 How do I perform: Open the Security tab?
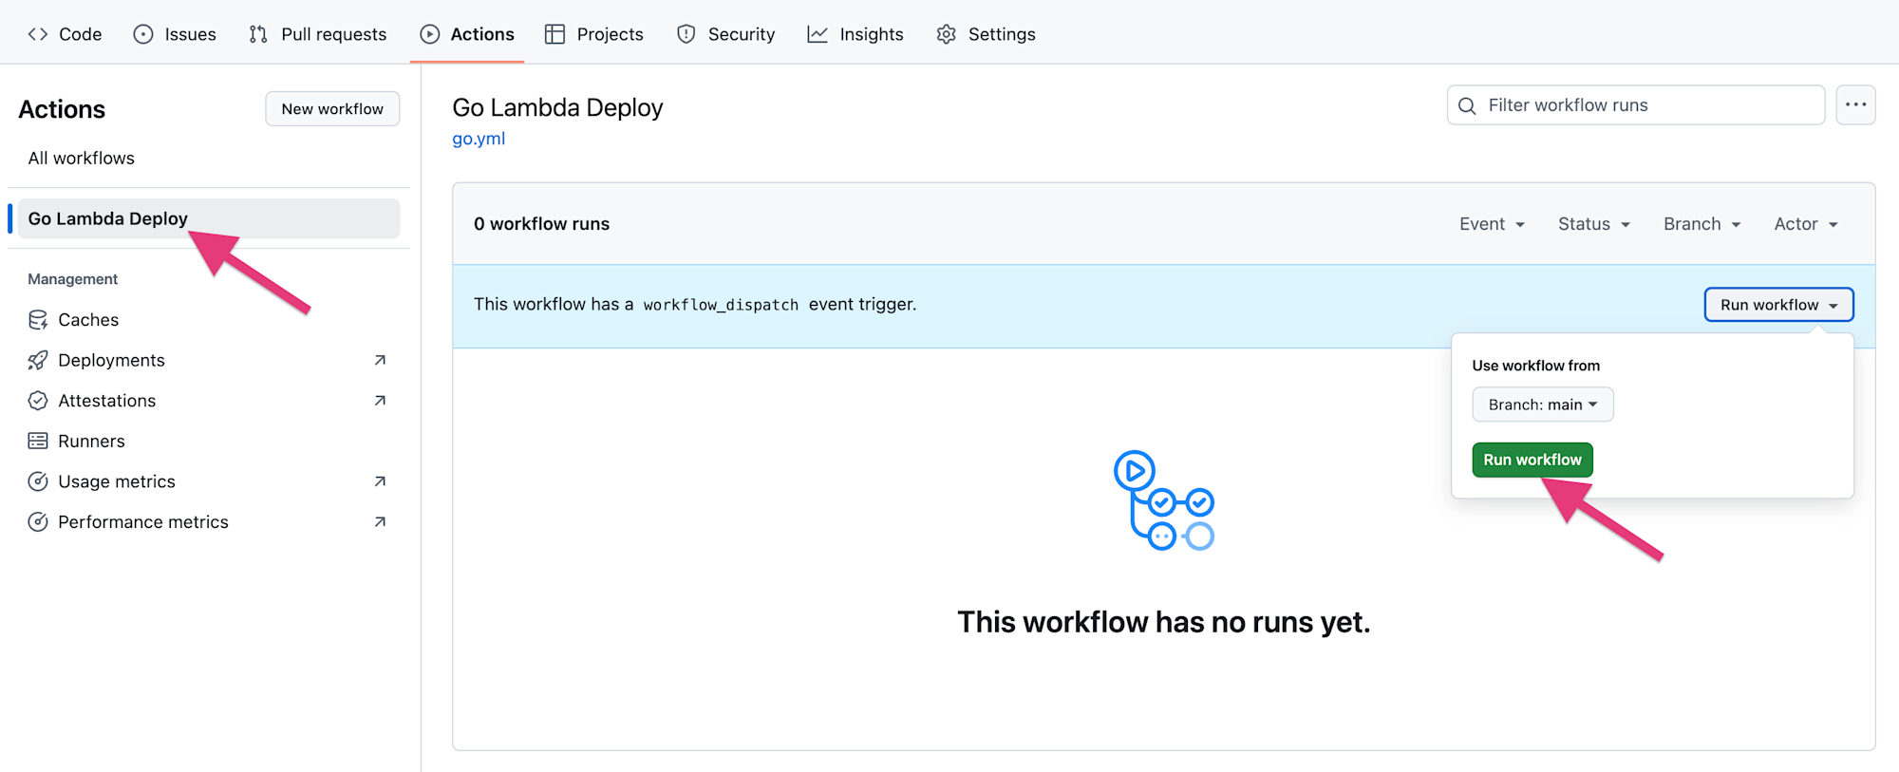(725, 34)
